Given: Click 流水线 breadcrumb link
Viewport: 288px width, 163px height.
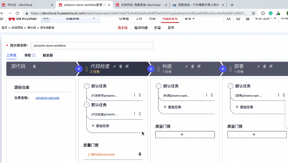Looking at the screenshot, I should point(32,28).
